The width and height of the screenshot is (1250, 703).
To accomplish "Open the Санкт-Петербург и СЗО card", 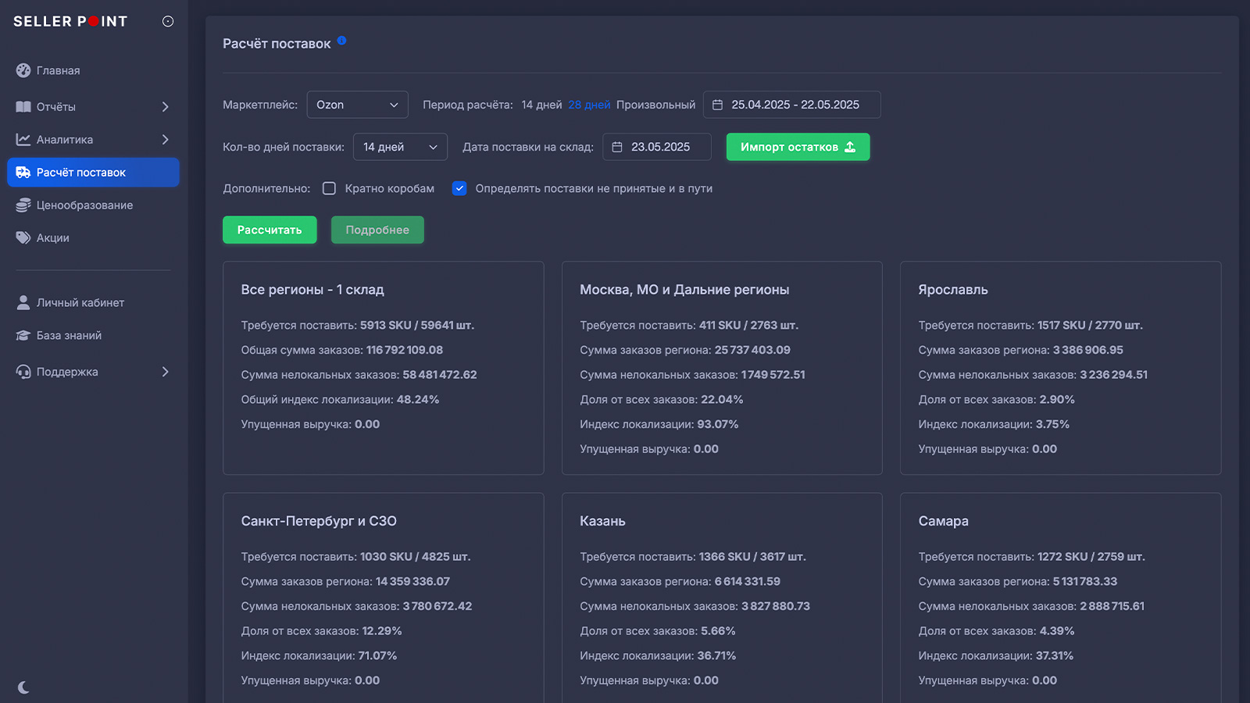I will click(x=383, y=598).
